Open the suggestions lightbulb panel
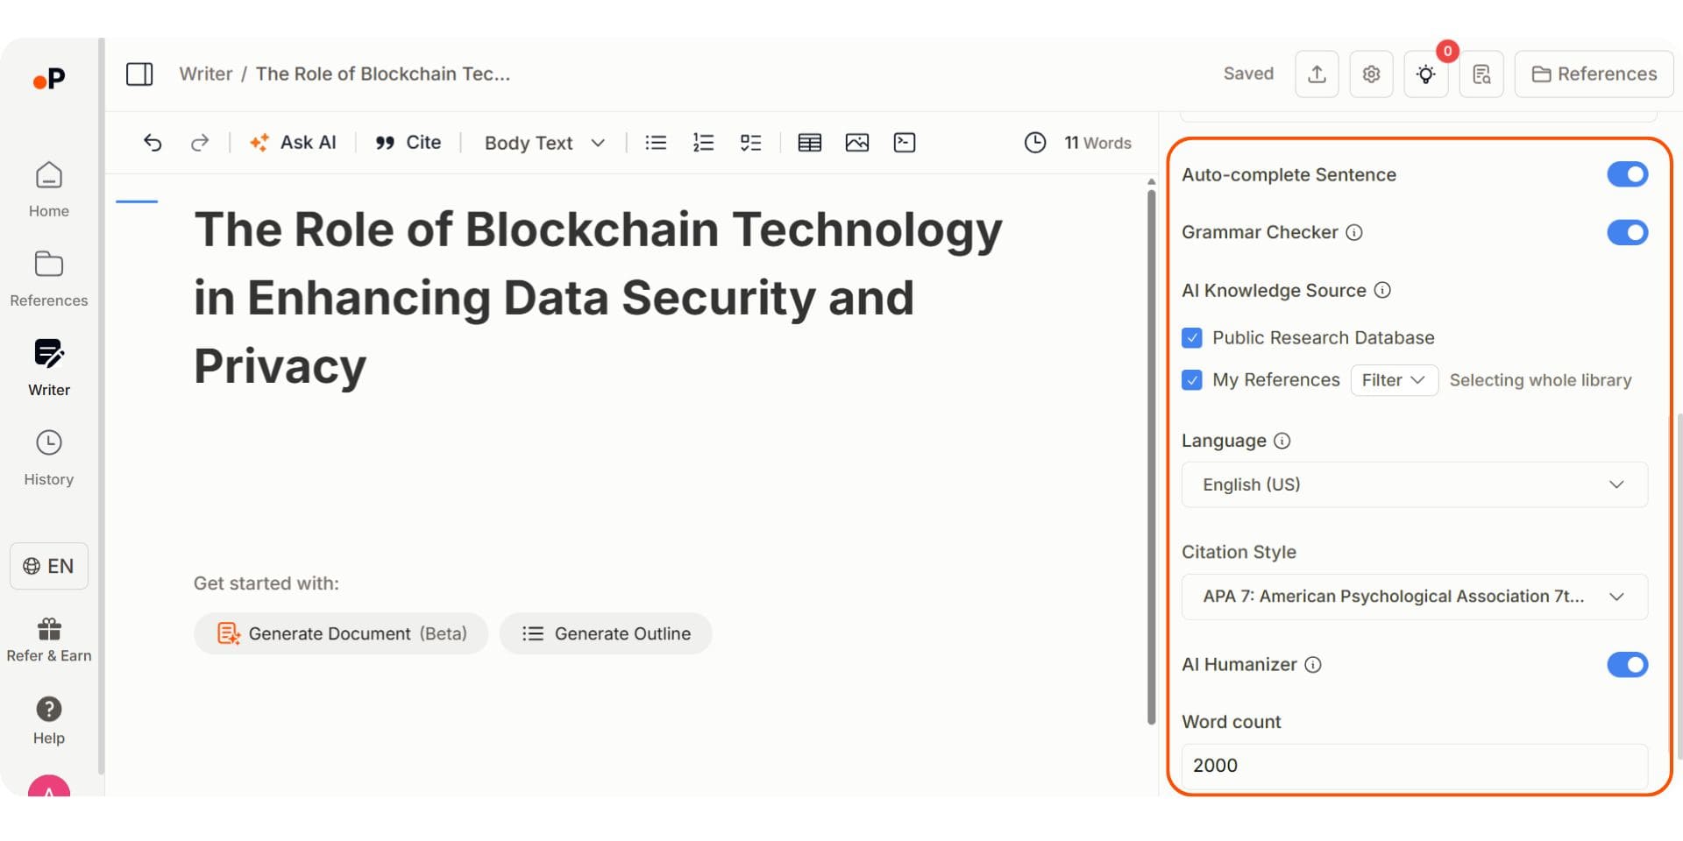1683x841 pixels. click(1426, 74)
